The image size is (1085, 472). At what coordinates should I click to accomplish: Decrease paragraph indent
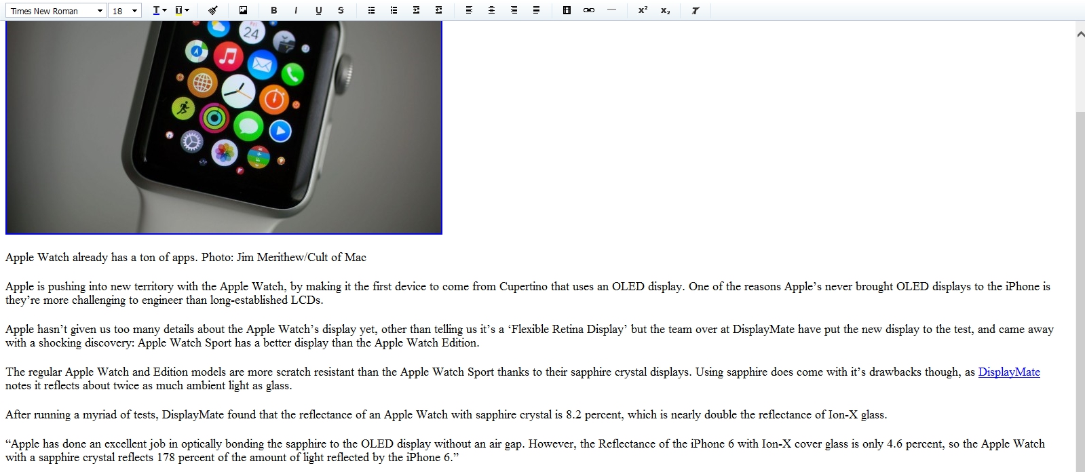pyautogui.click(x=438, y=10)
